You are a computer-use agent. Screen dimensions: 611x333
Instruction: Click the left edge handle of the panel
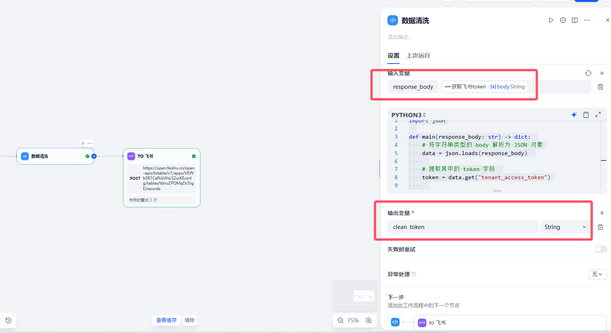[x=379, y=169]
